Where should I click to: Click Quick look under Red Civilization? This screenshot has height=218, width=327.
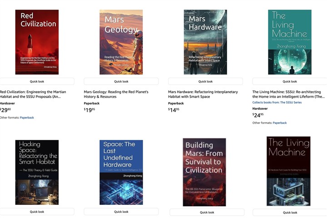coord(37,81)
